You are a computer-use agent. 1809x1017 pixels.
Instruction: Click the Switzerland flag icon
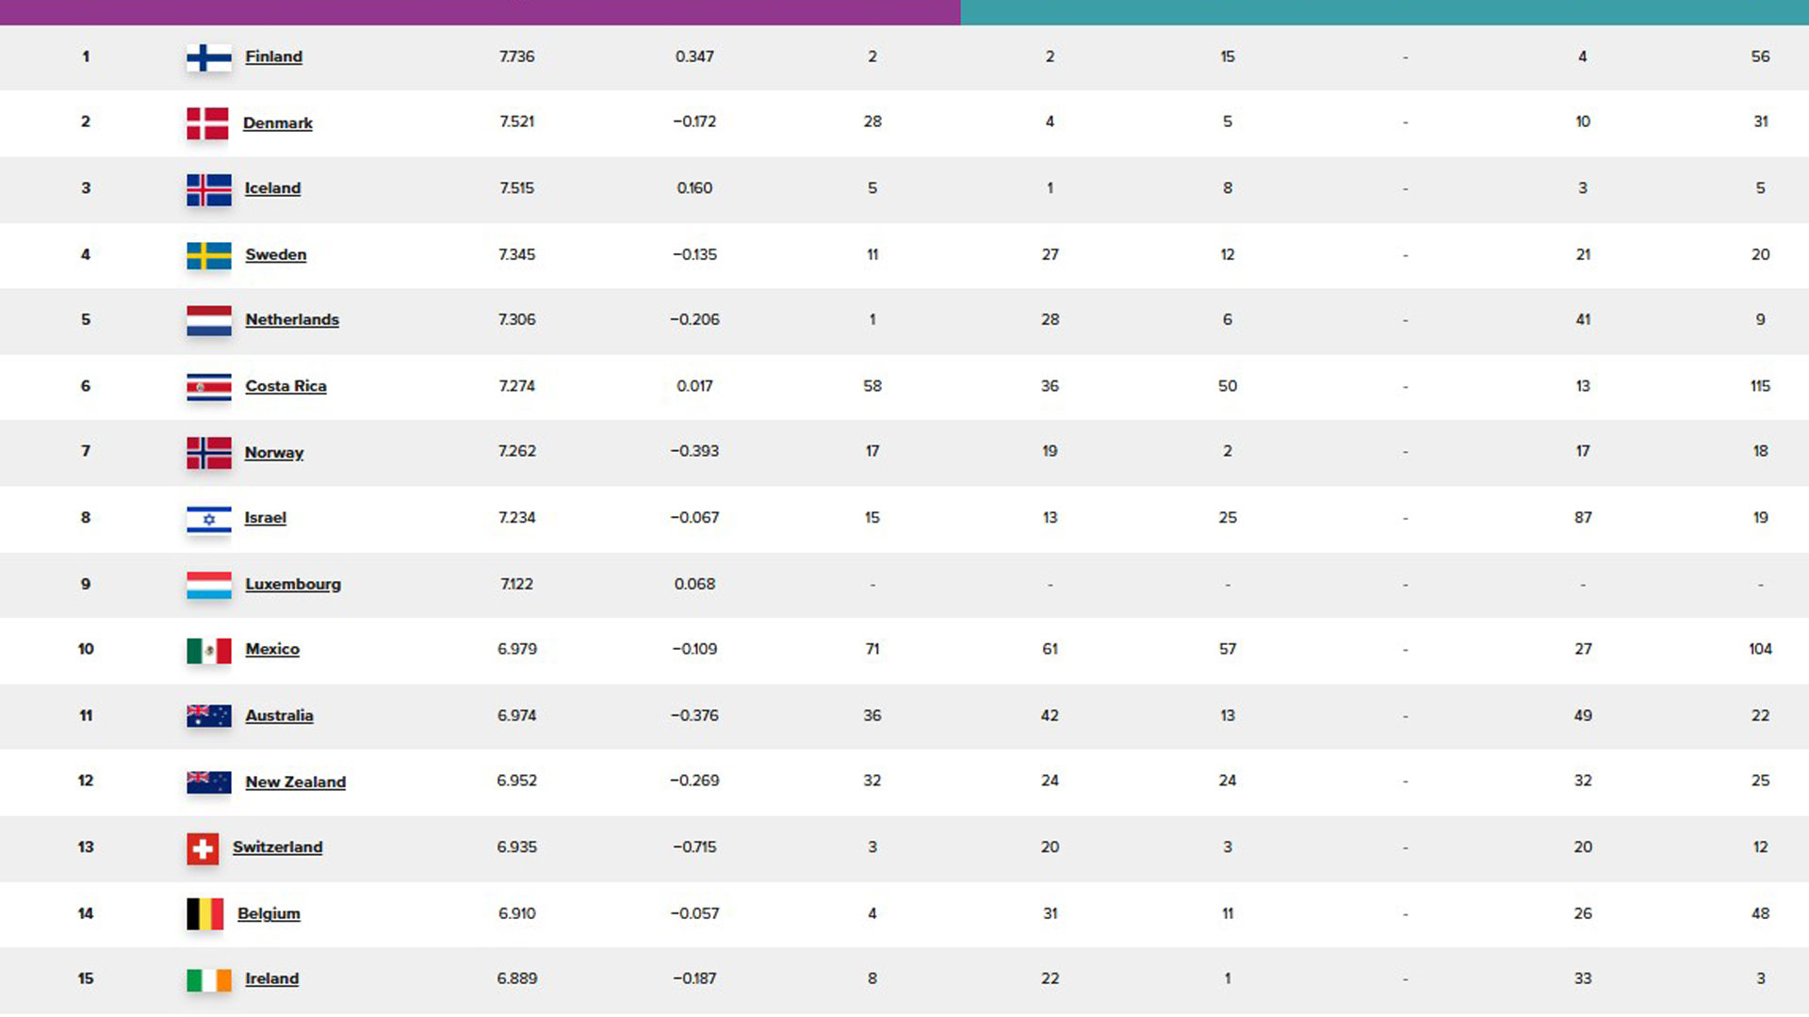coord(203,848)
